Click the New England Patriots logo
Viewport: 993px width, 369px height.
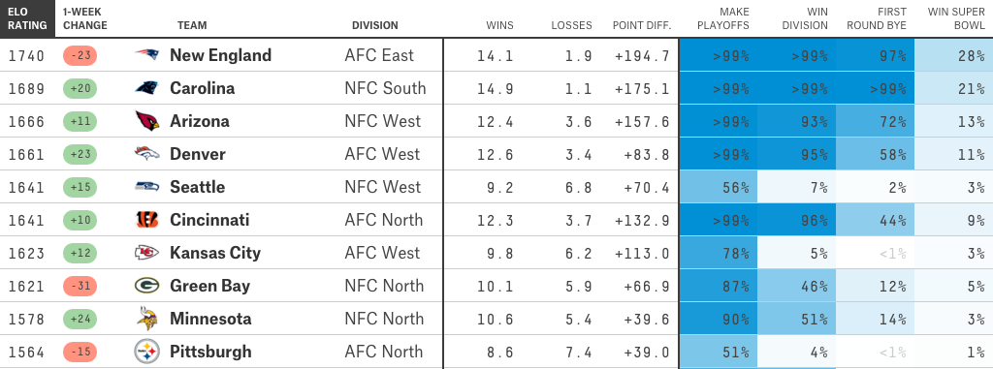[x=146, y=55]
